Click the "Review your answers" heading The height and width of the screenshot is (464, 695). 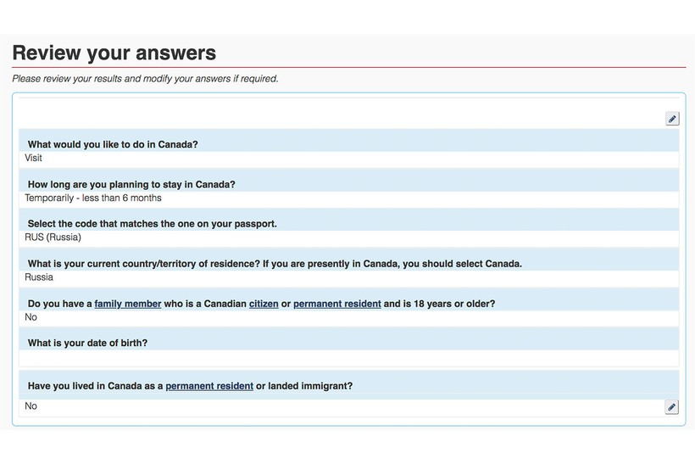click(114, 53)
